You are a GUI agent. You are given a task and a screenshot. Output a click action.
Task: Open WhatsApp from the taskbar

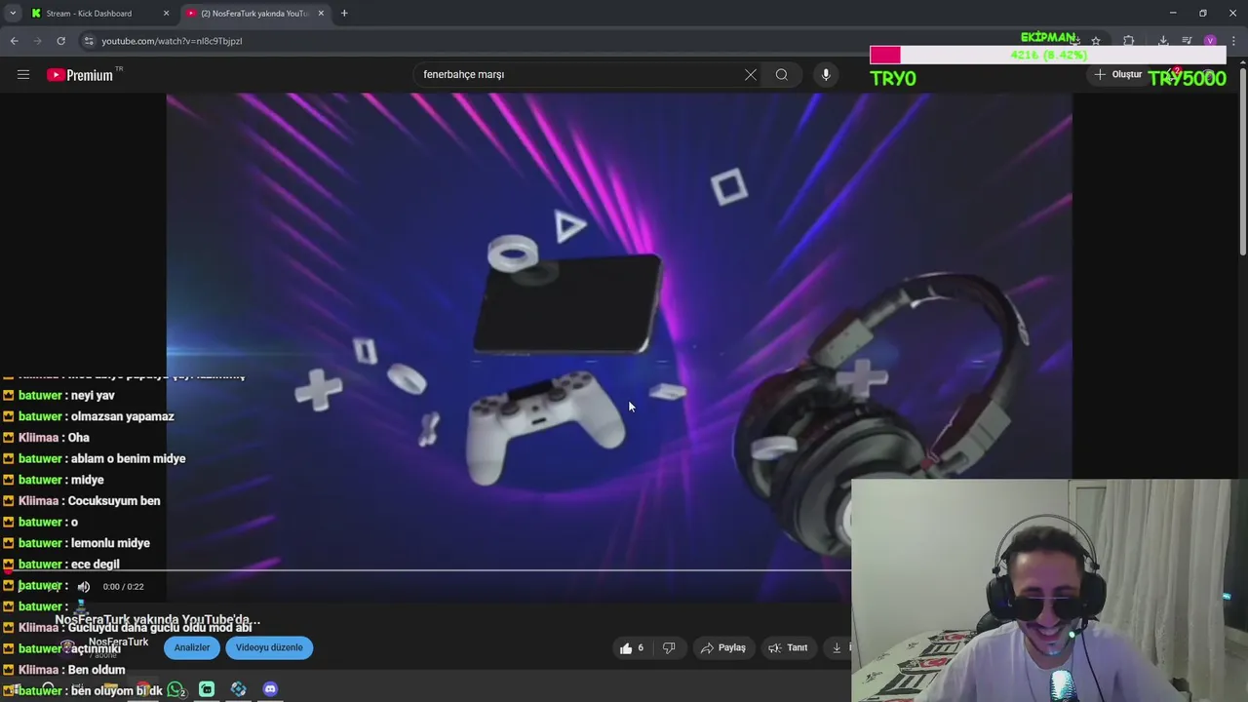[x=175, y=689]
